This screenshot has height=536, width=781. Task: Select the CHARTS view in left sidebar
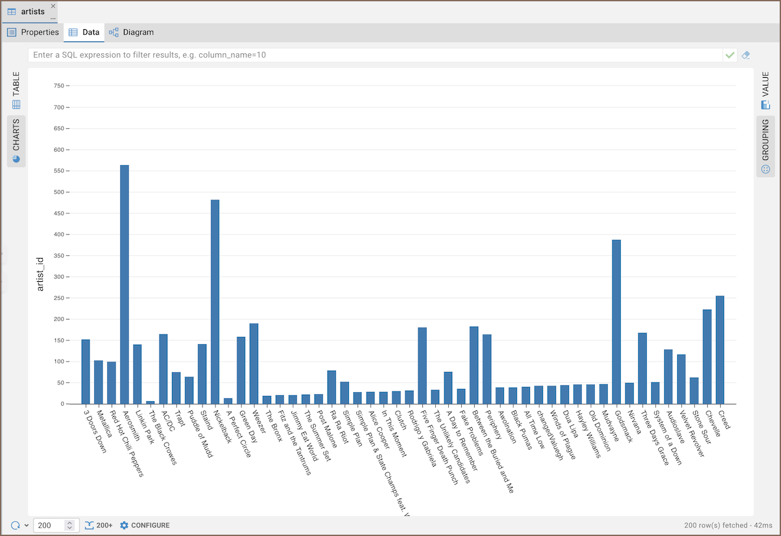[x=16, y=141]
